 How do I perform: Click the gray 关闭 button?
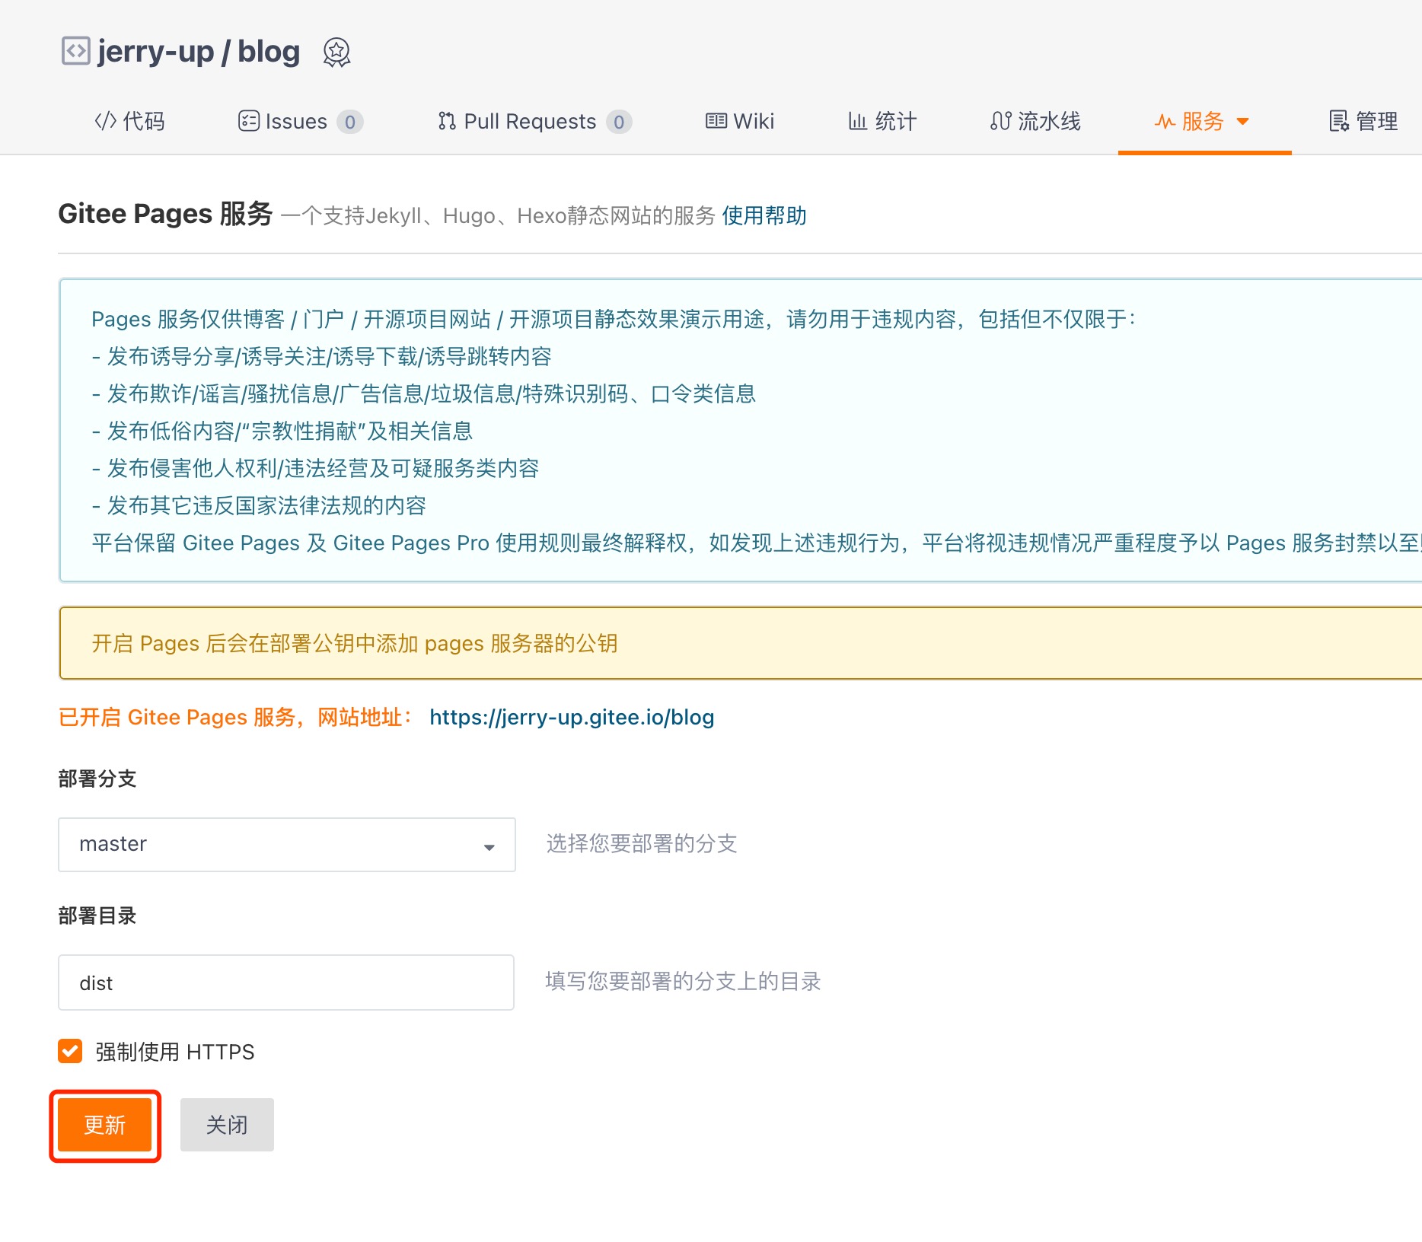point(227,1124)
